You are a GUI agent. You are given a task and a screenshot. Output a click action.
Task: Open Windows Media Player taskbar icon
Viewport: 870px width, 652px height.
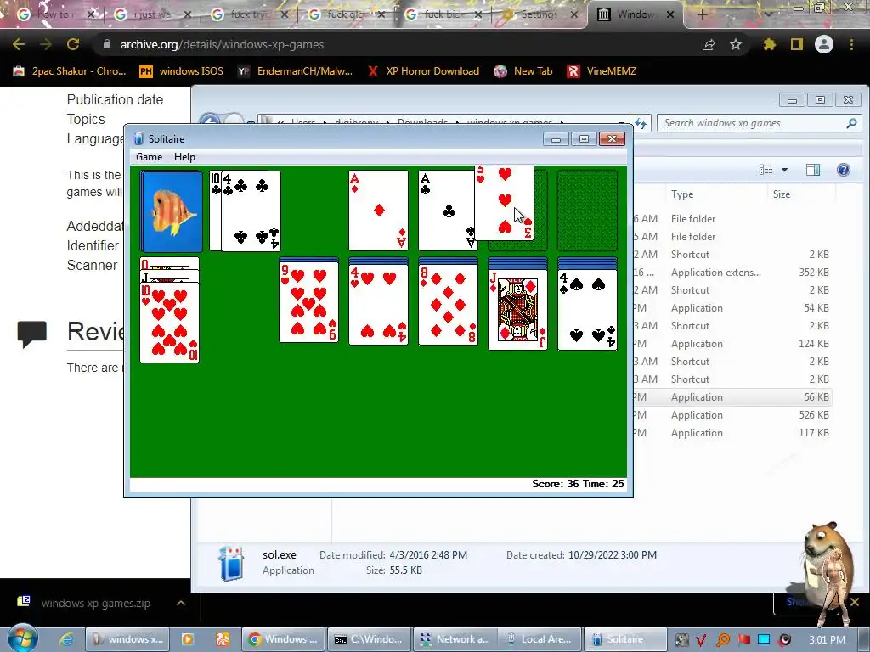[x=188, y=639]
